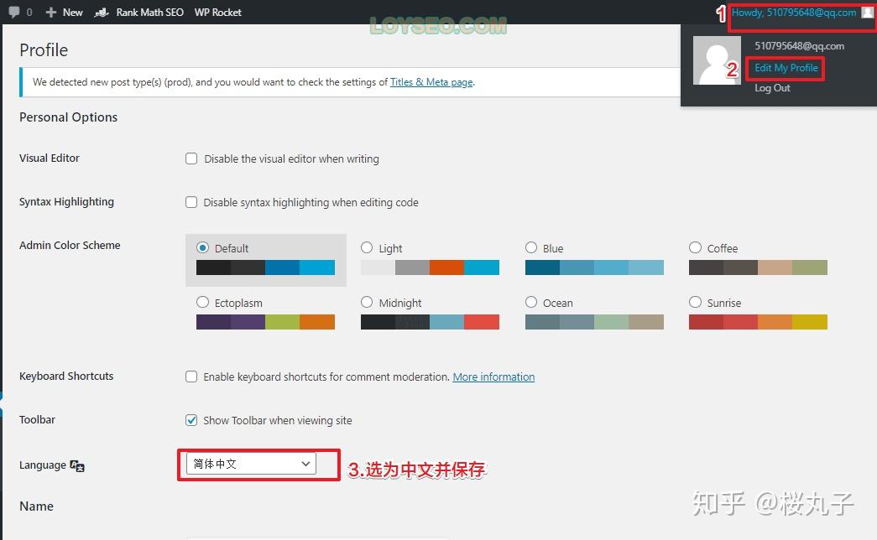Select the Ocean color scheme radio
The image size is (877, 540).
coord(531,303)
